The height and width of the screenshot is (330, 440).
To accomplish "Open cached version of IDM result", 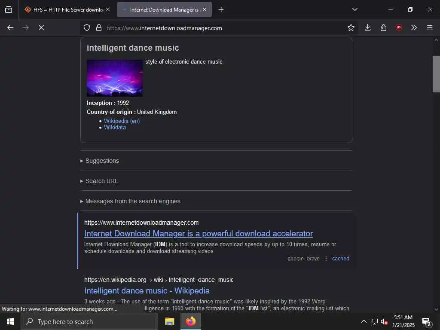I will click(341, 259).
